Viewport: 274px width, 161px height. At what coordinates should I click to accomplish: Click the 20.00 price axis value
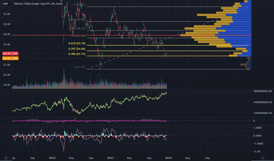point(7,75)
